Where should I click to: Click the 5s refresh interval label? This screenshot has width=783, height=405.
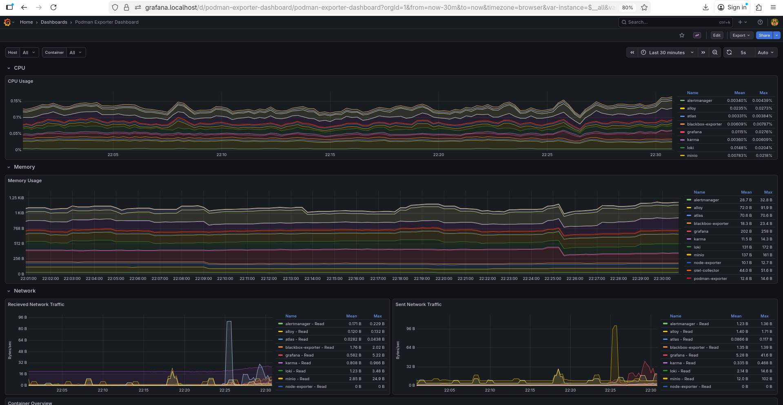(x=743, y=53)
